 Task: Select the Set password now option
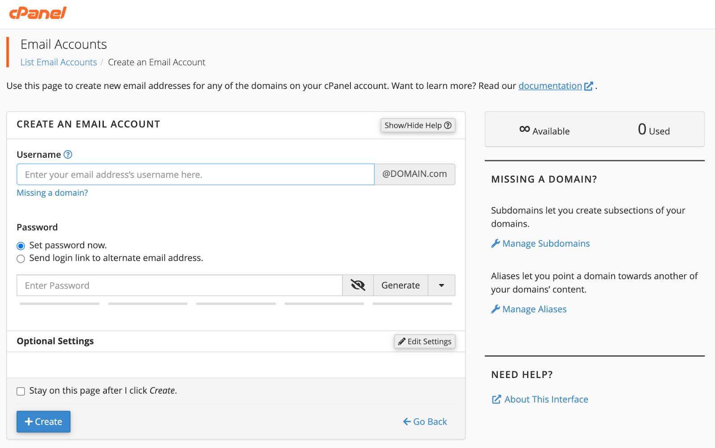pyautogui.click(x=21, y=246)
